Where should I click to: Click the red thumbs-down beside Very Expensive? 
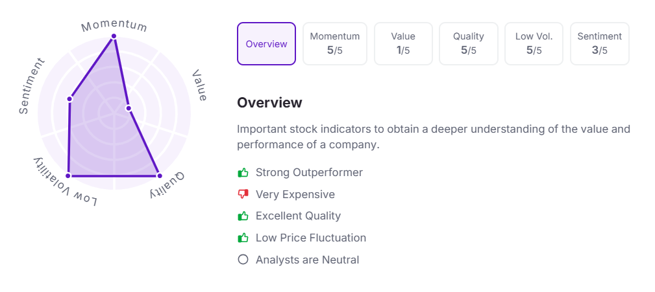point(243,194)
